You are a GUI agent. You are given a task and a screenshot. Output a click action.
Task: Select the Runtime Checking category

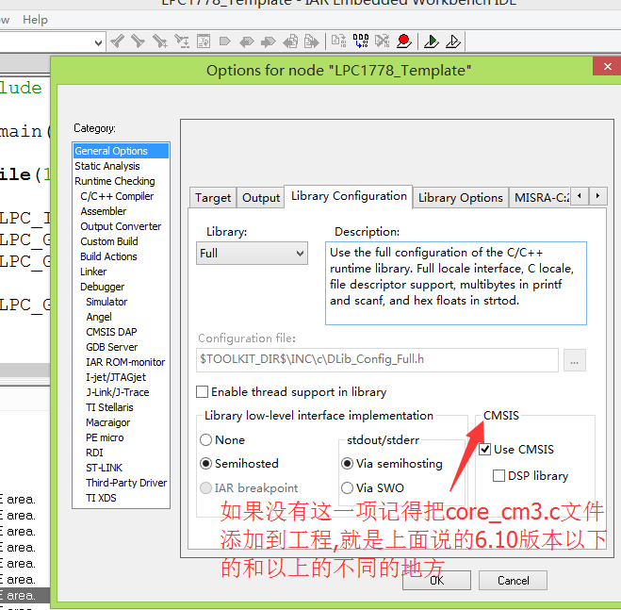pyautogui.click(x=122, y=181)
